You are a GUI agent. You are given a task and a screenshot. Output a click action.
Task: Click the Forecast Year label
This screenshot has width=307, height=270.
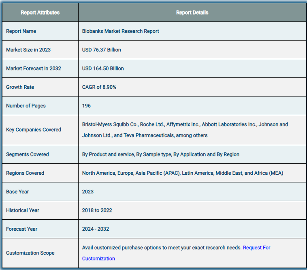click(x=21, y=229)
